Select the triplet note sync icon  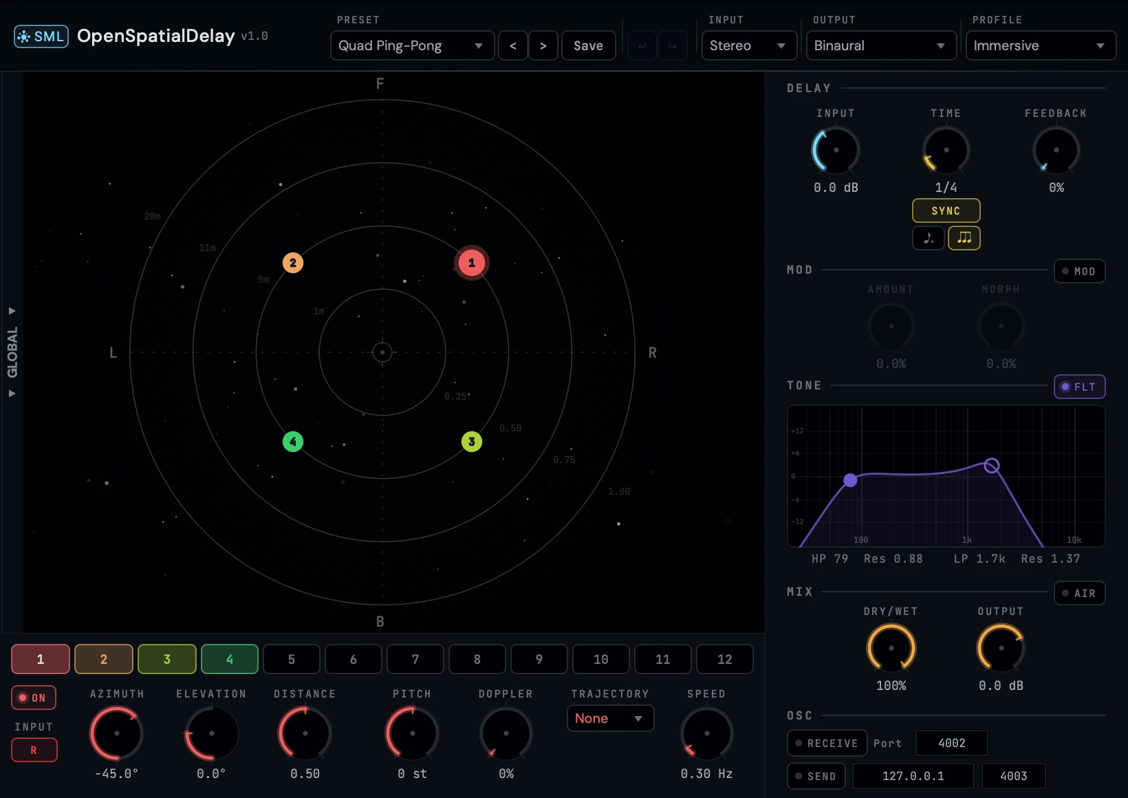[x=964, y=238]
